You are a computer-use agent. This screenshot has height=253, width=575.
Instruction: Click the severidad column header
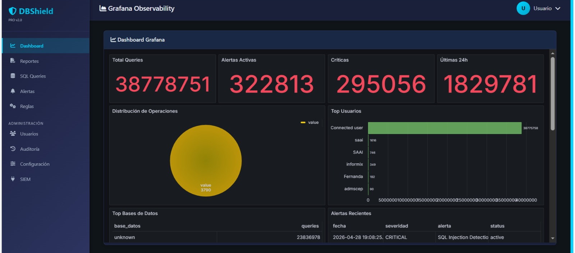pyautogui.click(x=397, y=226)
